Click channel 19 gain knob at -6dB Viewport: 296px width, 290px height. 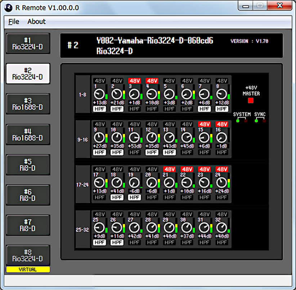point(134,183)
